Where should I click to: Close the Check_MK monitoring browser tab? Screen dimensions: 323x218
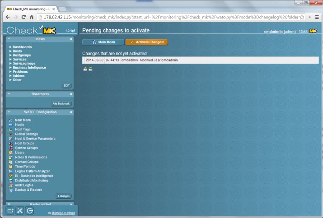(x=53, y=9)
